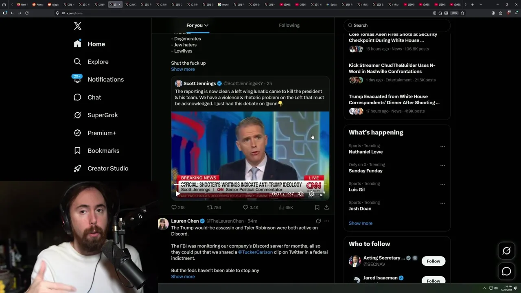521x293 pixels.
Task: Bookmark the Scott Jennings post
Action: pos(317,208)
